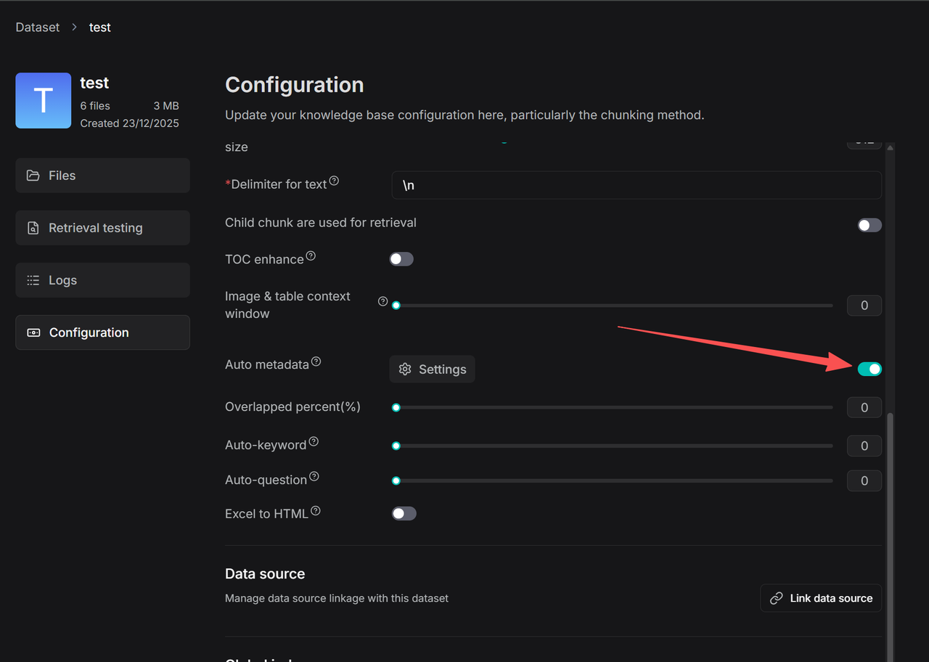
Task: Go to Retrieval testing page
Action: pos(102,228)
